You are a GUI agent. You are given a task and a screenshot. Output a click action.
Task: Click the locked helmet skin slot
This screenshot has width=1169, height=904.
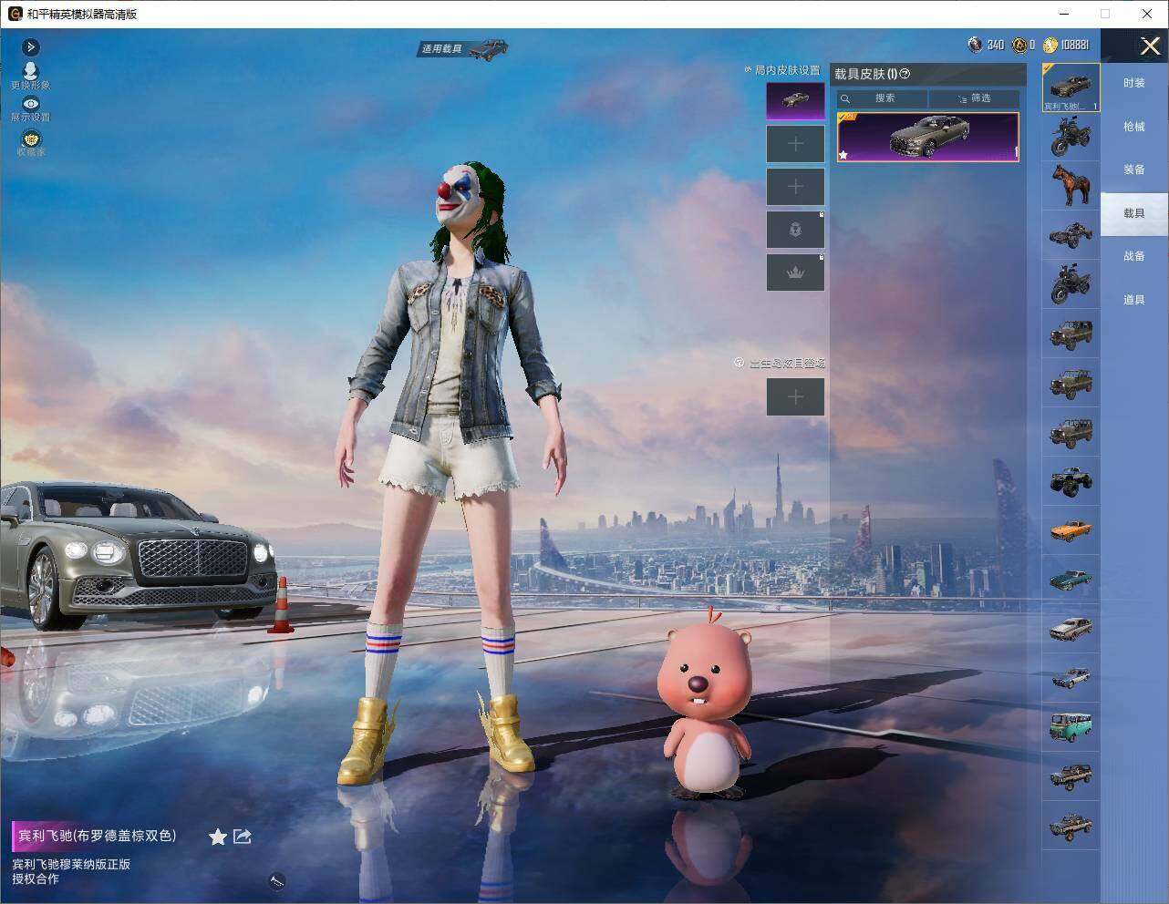795,230
